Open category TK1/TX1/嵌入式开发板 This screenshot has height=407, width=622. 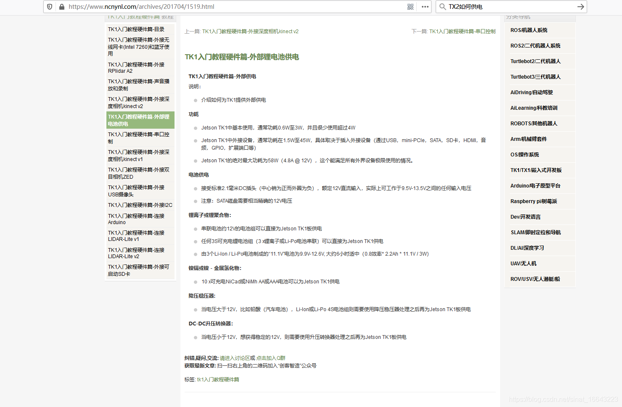tap(536, 170)
